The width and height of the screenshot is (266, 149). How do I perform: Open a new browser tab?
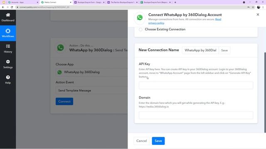click(x=175, y=2)
